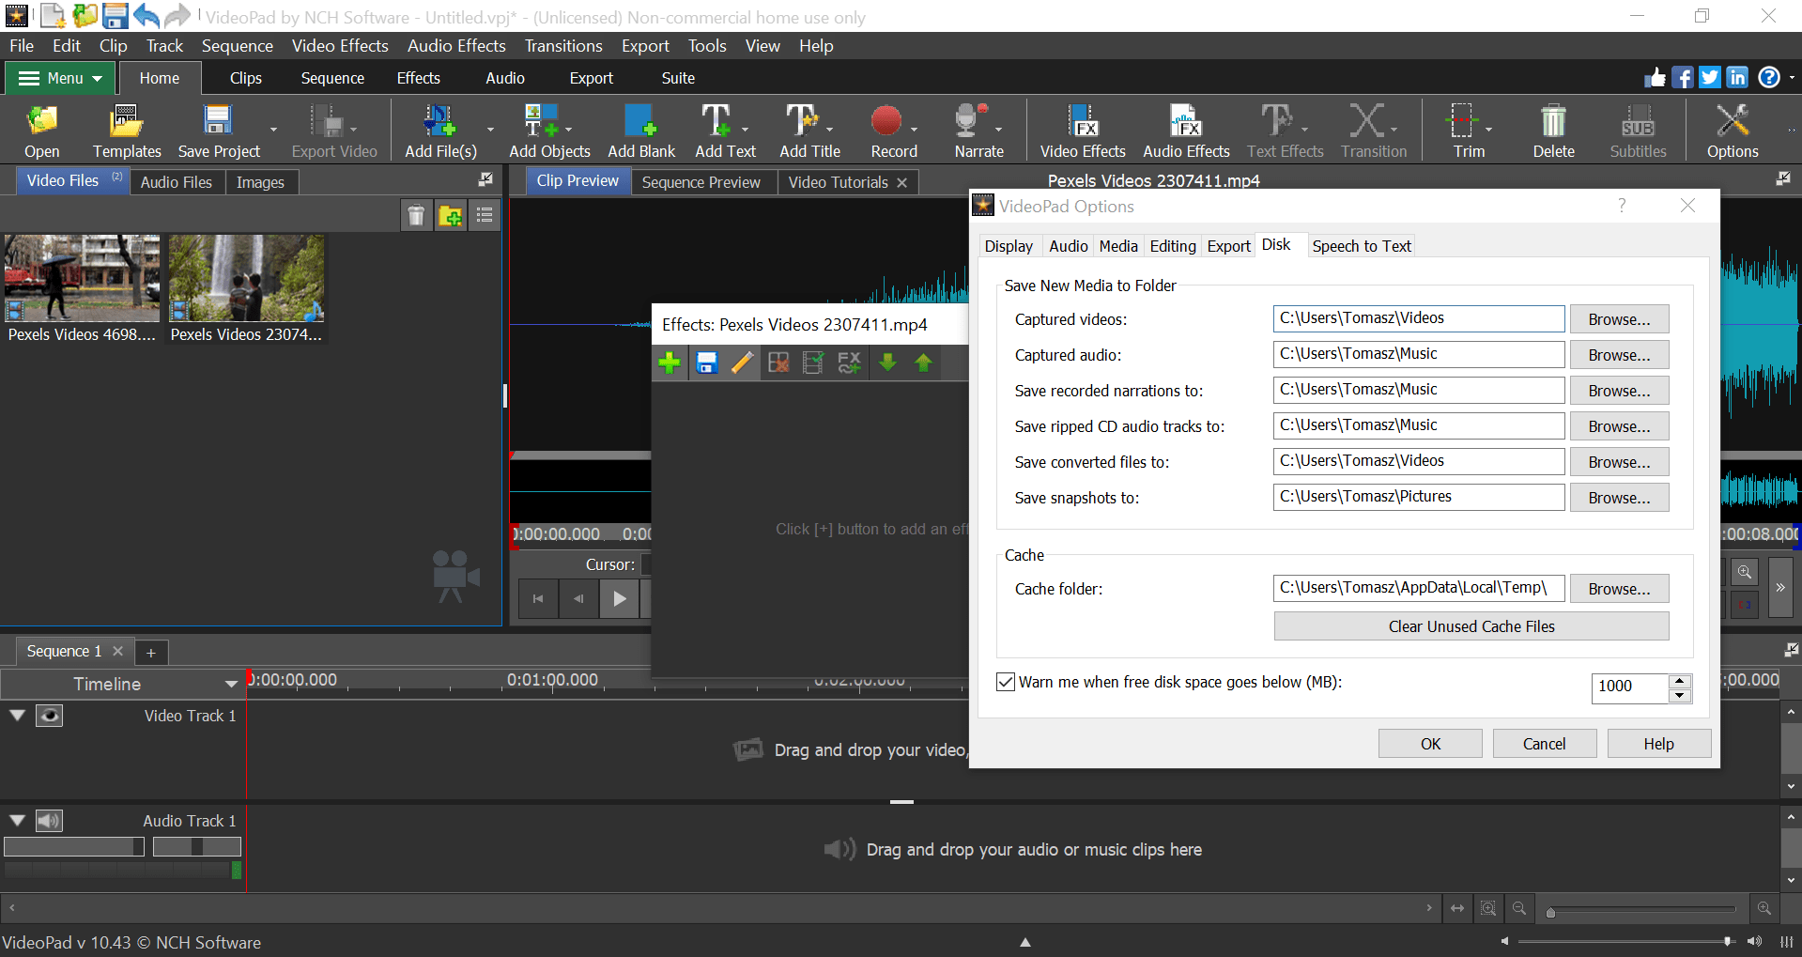Move effect down with green down arrow
Viewport: 1802px width, 957px height.
pyautogui.click(x=887, y=363)
